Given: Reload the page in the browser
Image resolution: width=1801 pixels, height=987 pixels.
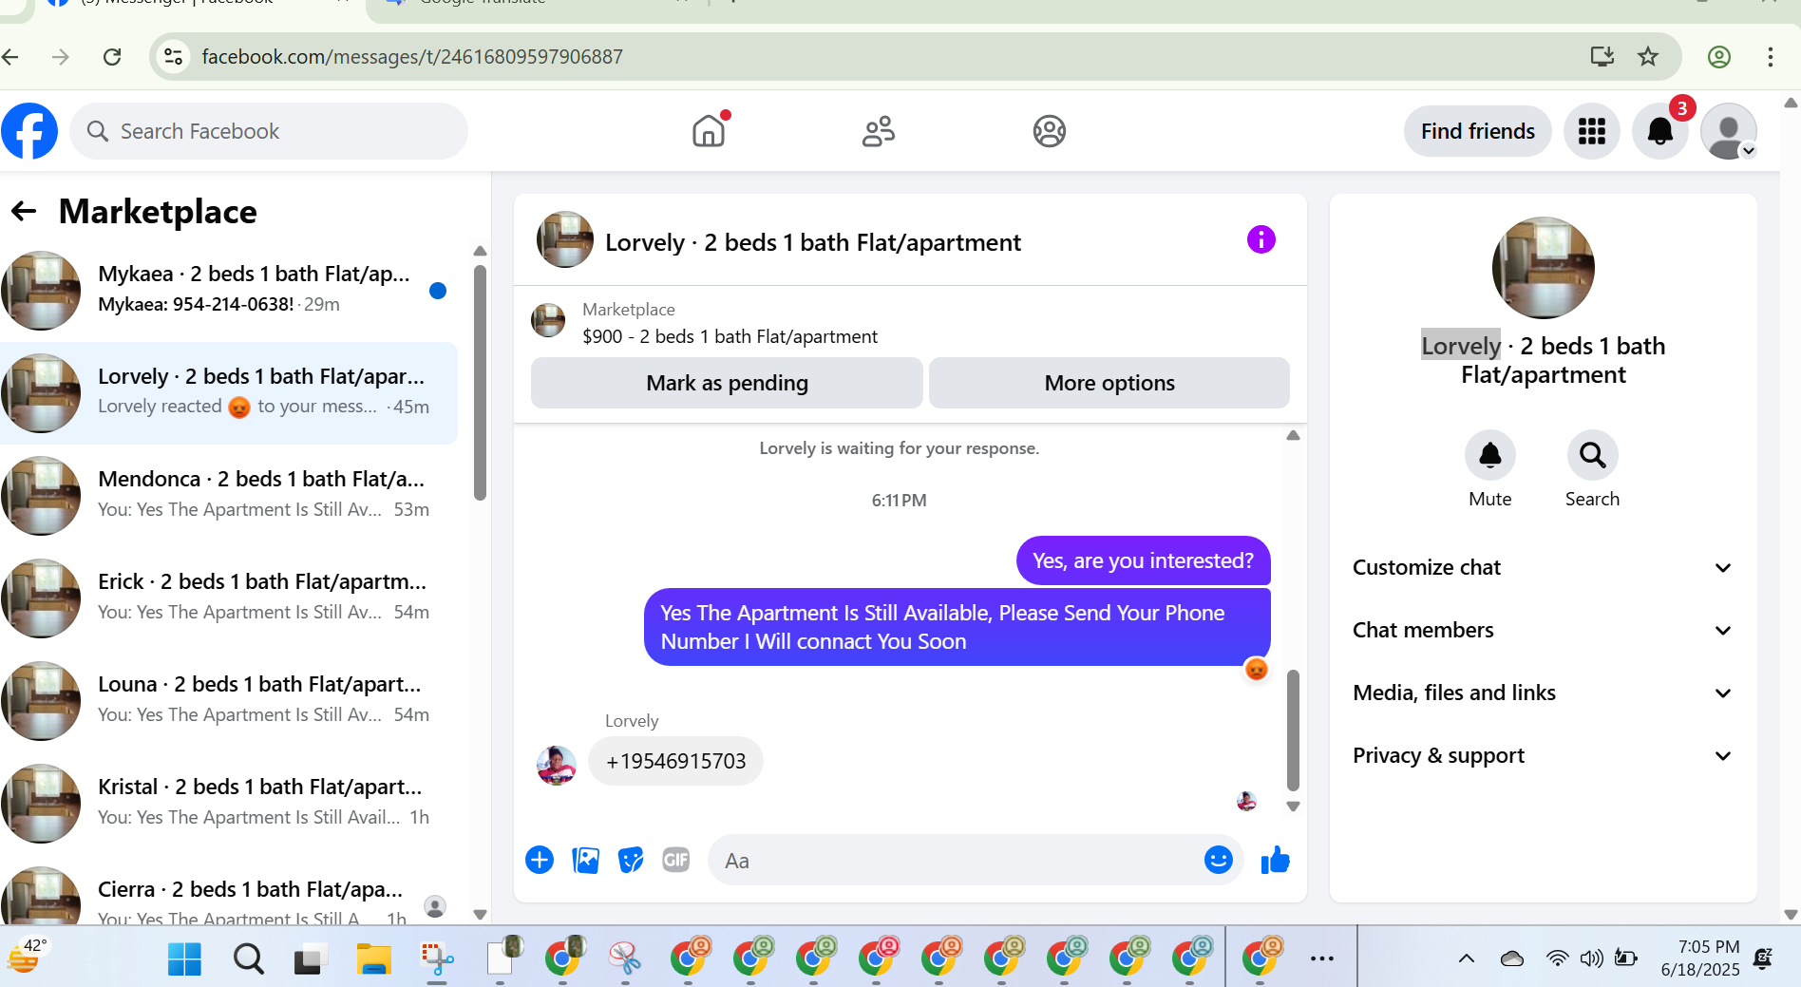Looking at the screenshot, I should pyautogui.click(x=112, y=57).
